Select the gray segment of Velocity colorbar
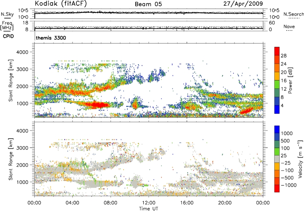Screen dimensions: 304x211 [277, 159]
